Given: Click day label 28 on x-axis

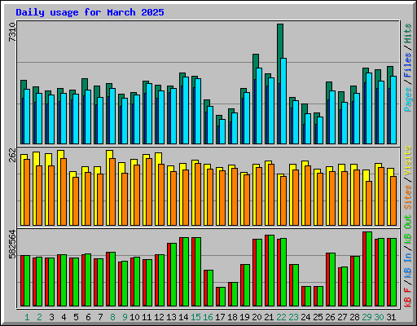Looking at the screenshot, I should point(354,317).
